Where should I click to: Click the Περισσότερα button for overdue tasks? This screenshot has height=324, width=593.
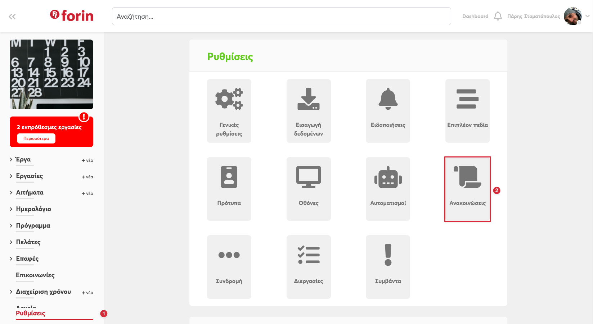(36, 138)
